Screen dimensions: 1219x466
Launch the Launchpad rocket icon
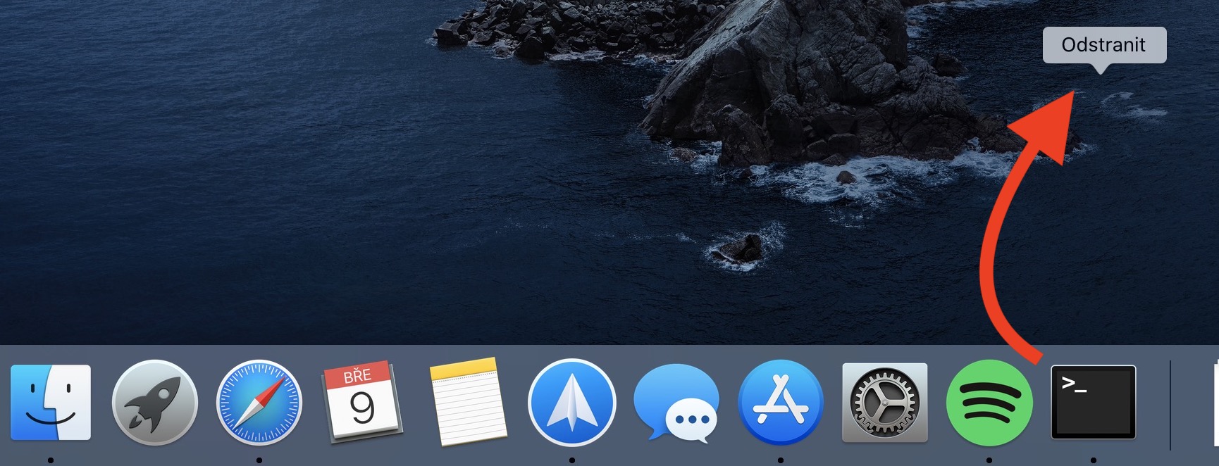pyautogui.click(x=155, y=403)
